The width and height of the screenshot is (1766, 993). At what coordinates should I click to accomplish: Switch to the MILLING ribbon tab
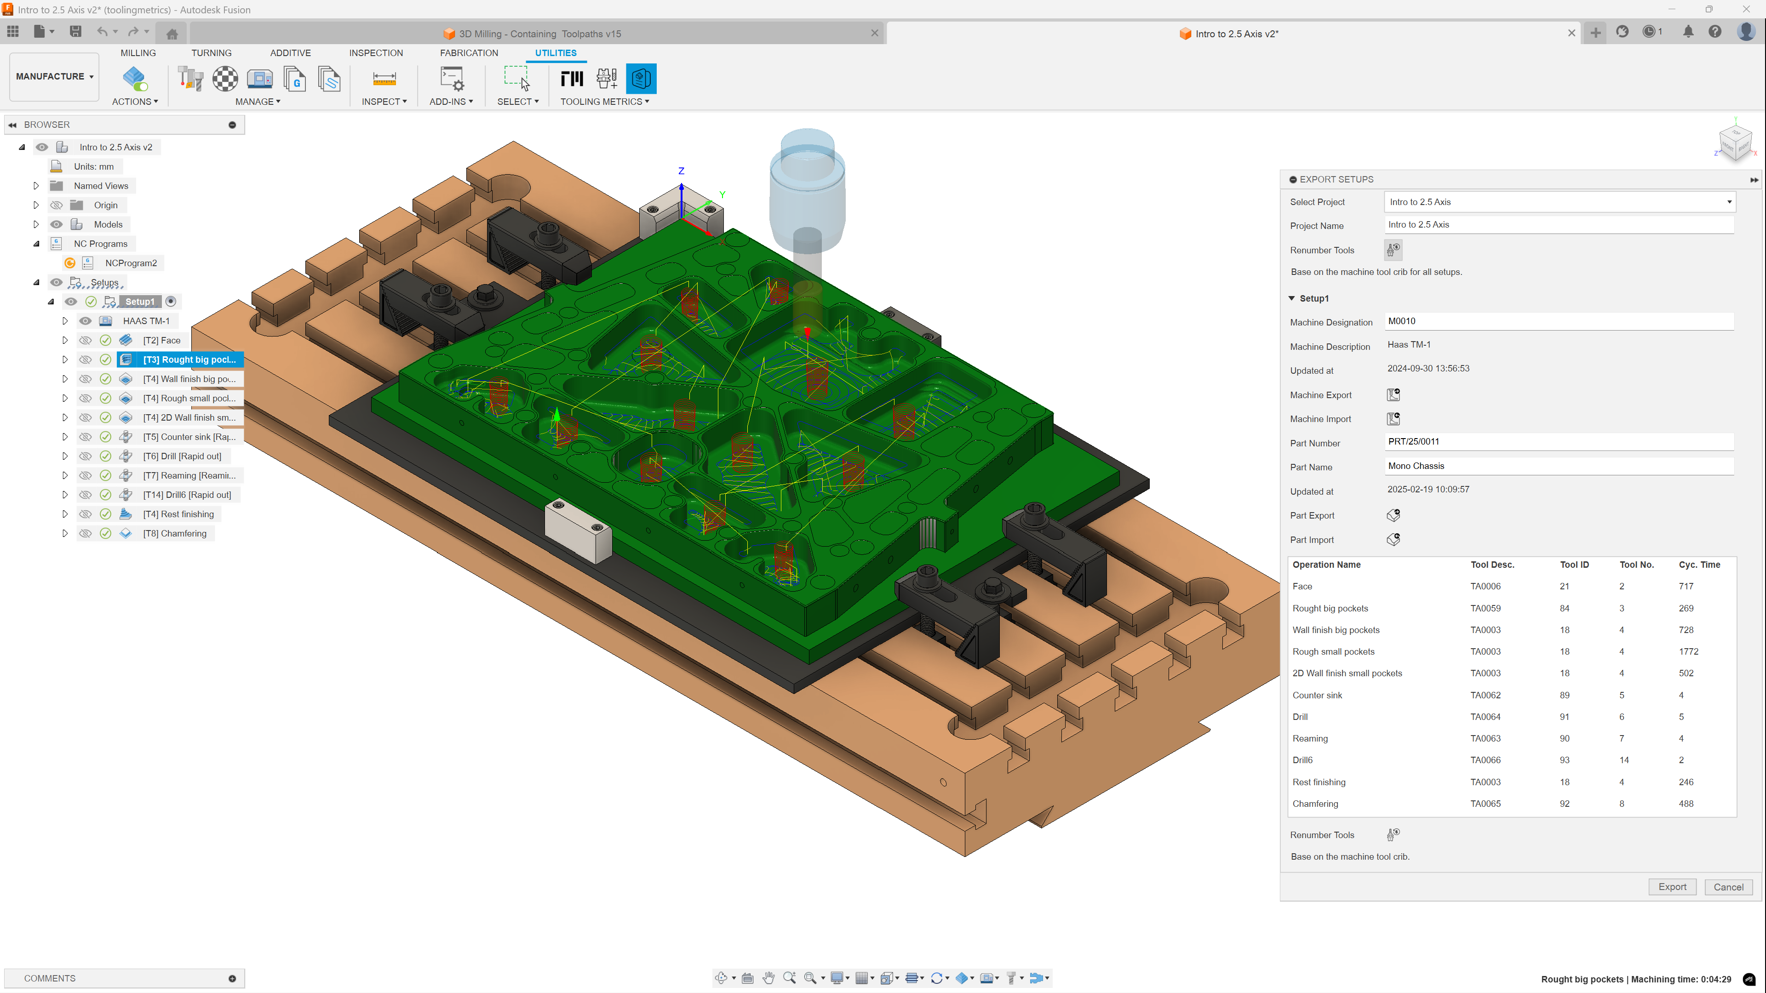[138, 53]
